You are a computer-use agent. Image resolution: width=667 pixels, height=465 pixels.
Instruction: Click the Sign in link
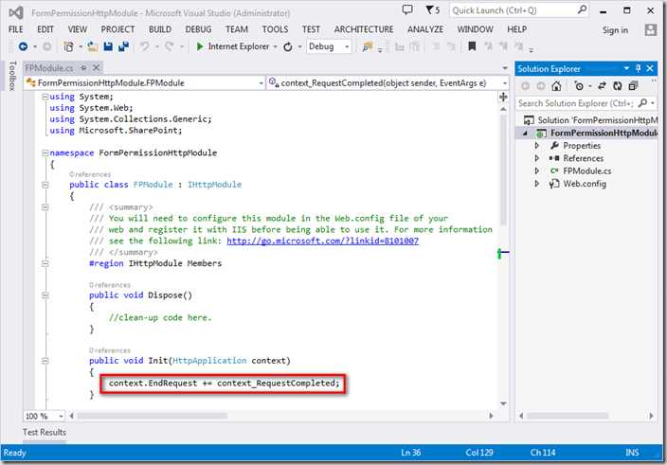click(615, 30)
